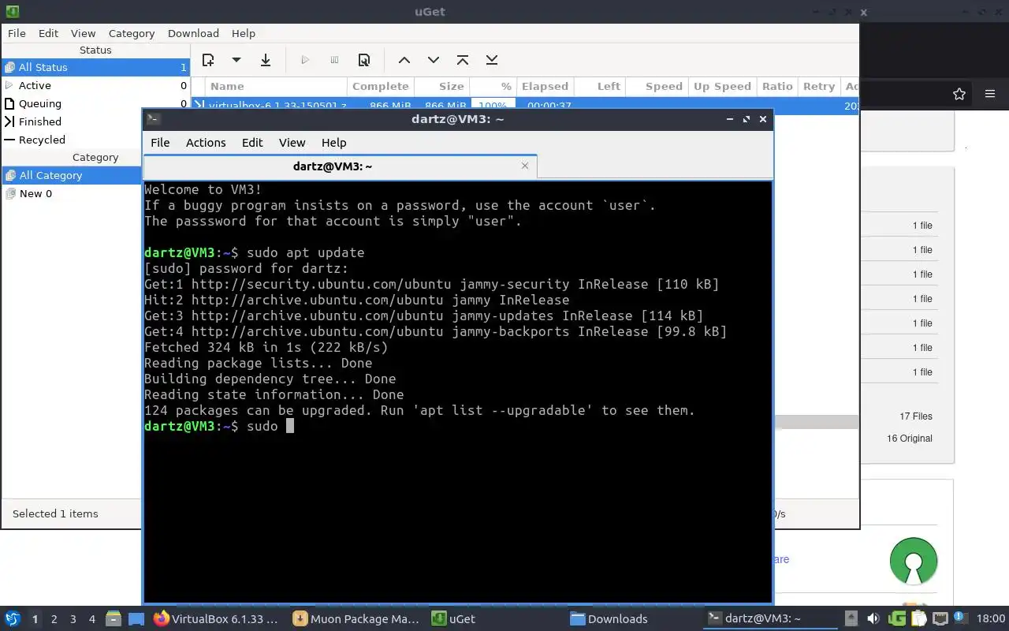Click the Retry column header in uGet
The width and height of the screenshot is (1009, 631).
[818, 86]
